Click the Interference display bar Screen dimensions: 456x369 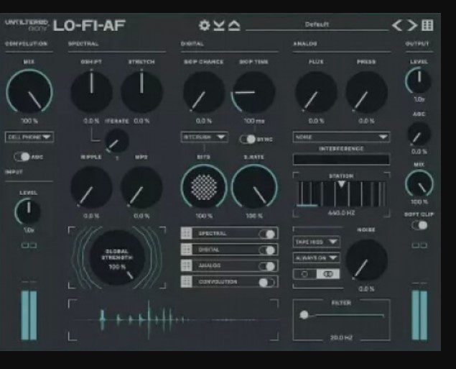(341, 160)
